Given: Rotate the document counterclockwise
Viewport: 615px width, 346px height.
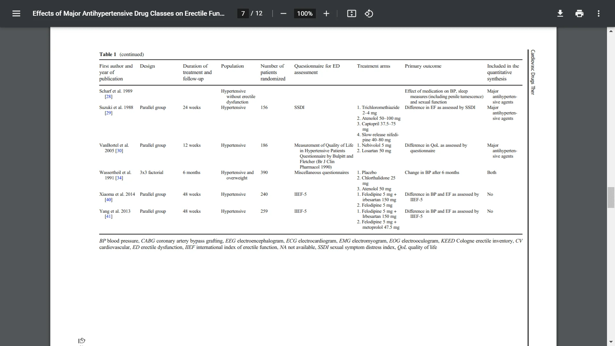Looking at the screenshot, I should coord(369,13).
